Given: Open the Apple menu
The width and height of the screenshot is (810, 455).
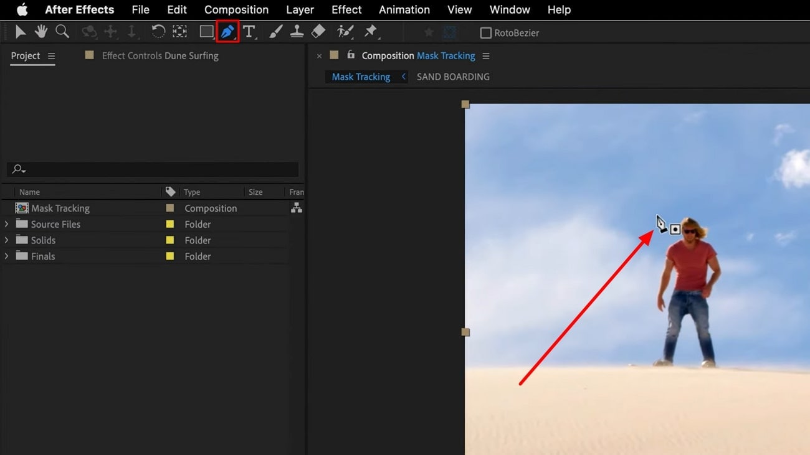Looking at the screenshot, I should point(22,9).
